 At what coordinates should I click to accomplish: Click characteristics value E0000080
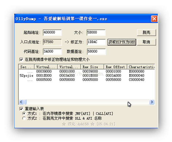point(137,71)
